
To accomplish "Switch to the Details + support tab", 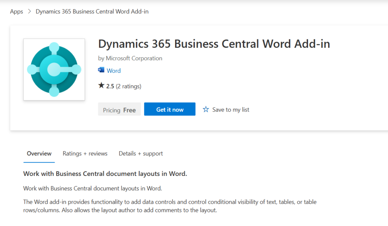I will click(x=141, y=154).
